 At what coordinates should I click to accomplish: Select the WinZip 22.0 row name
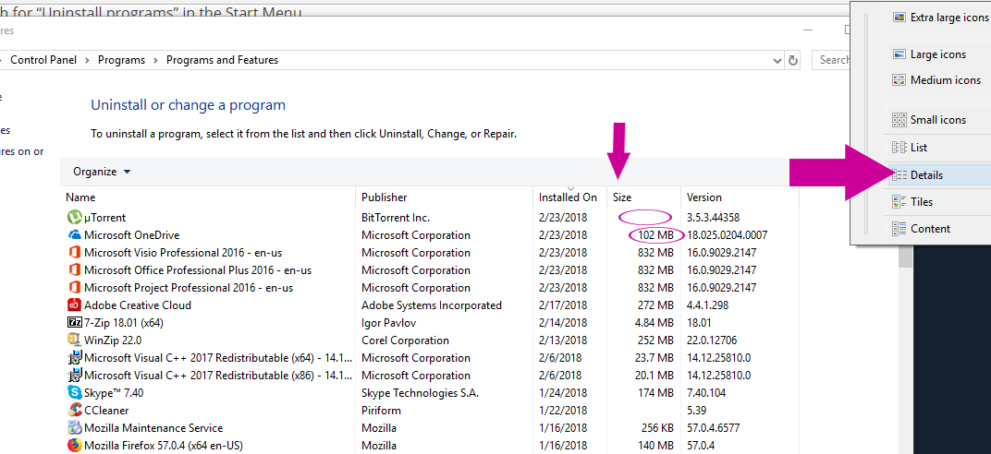[113, 340]
